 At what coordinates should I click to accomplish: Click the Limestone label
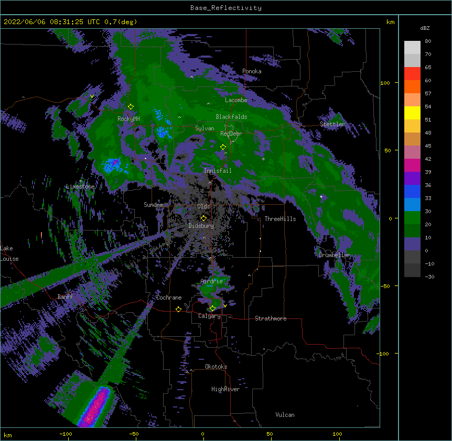click(80, 186)
